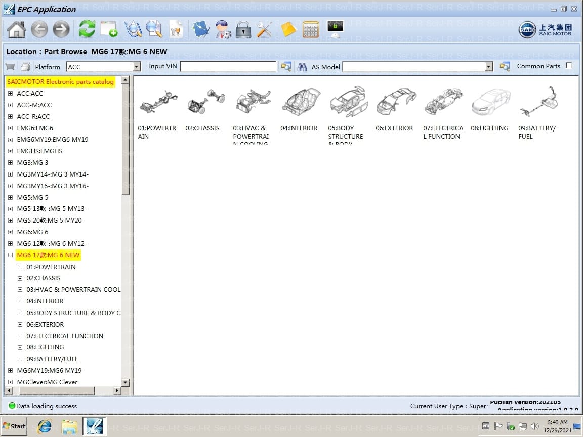Open the yellow note icon

(x=288, y=29)
